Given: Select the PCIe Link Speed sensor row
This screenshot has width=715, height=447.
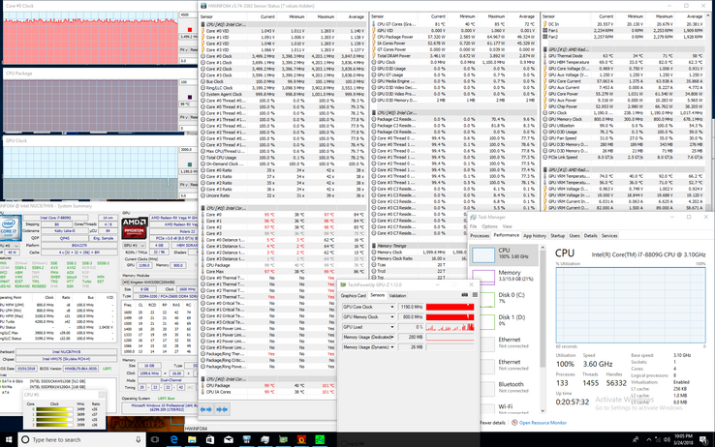Looking at the screenshot, I should pos(623,157).
